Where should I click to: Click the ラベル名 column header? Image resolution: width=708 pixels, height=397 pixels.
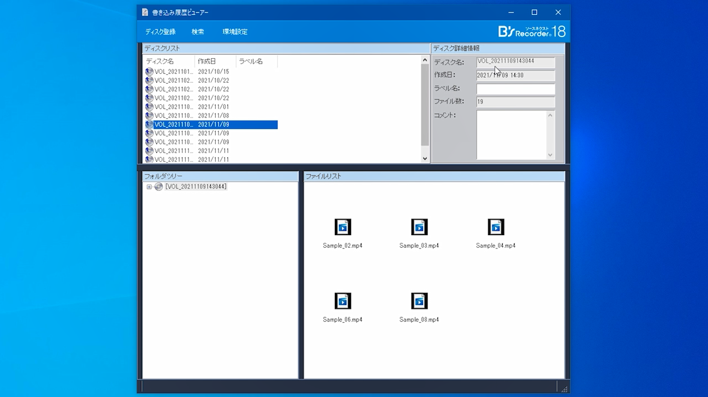(256, 61)
